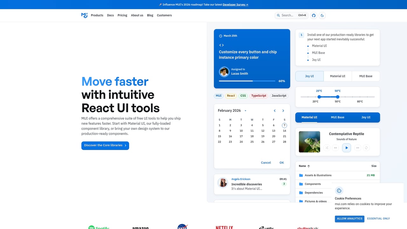The image size is (407, 229).
Task: Toggle repeat mode in the player
Action: point(366,148)
